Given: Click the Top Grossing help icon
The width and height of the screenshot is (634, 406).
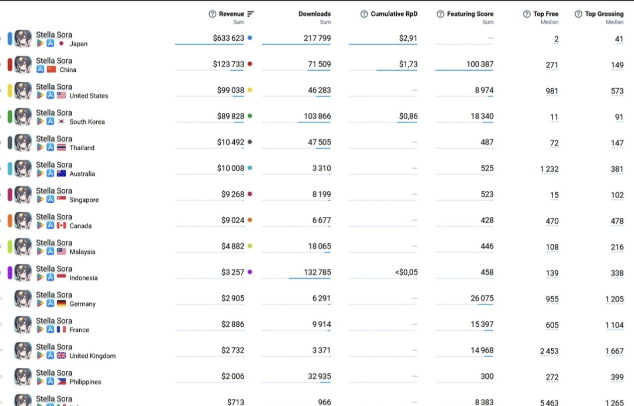Looking at the screenshot, I should [578, 14].
